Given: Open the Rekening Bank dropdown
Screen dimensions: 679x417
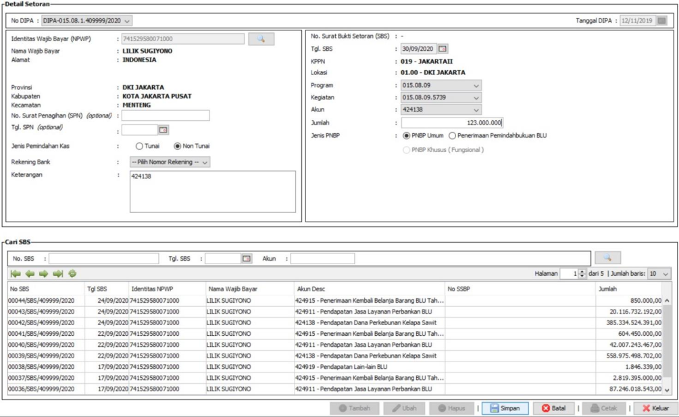Looking at the screenshot, I should pyautogui.click(x=205, y=162).
